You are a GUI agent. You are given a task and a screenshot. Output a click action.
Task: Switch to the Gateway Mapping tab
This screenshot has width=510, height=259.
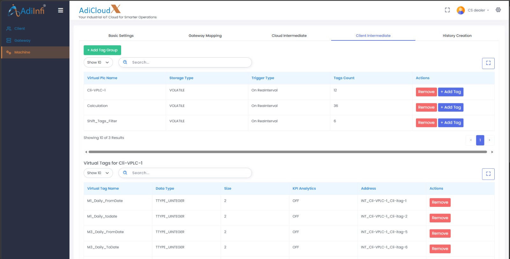205,36
